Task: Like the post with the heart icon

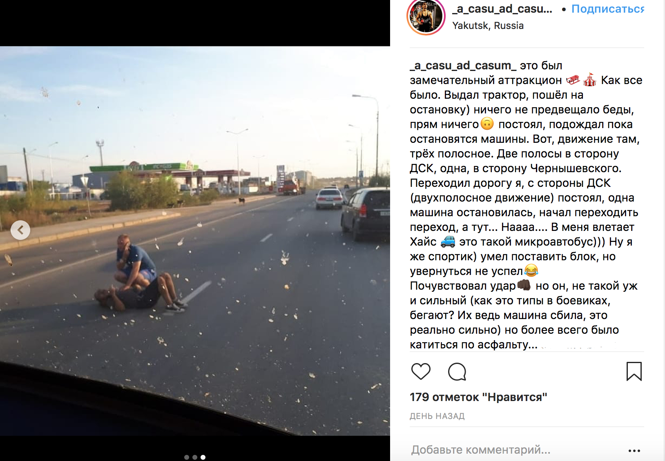Action: pos(421,371)
